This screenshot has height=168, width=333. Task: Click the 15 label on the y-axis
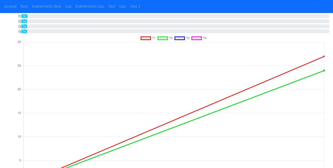19,113
